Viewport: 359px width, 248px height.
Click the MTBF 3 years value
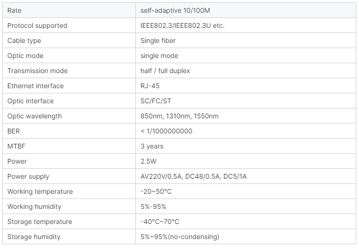click(x=152, y=146)
